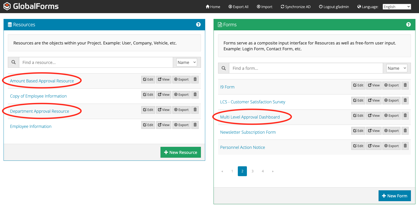Delete Amount Based Approval Resource via trash icon
This screenshot has height=209, width=419.
click(x=195, y=80)
